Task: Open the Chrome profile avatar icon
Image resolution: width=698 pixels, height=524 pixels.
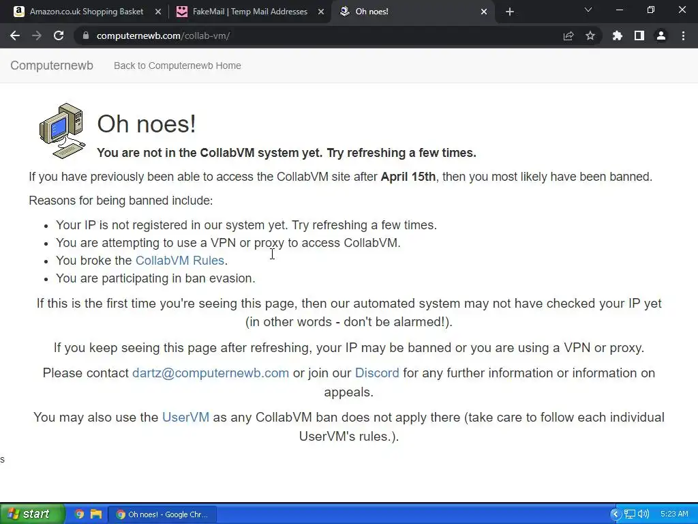Action: coord(661,35)
